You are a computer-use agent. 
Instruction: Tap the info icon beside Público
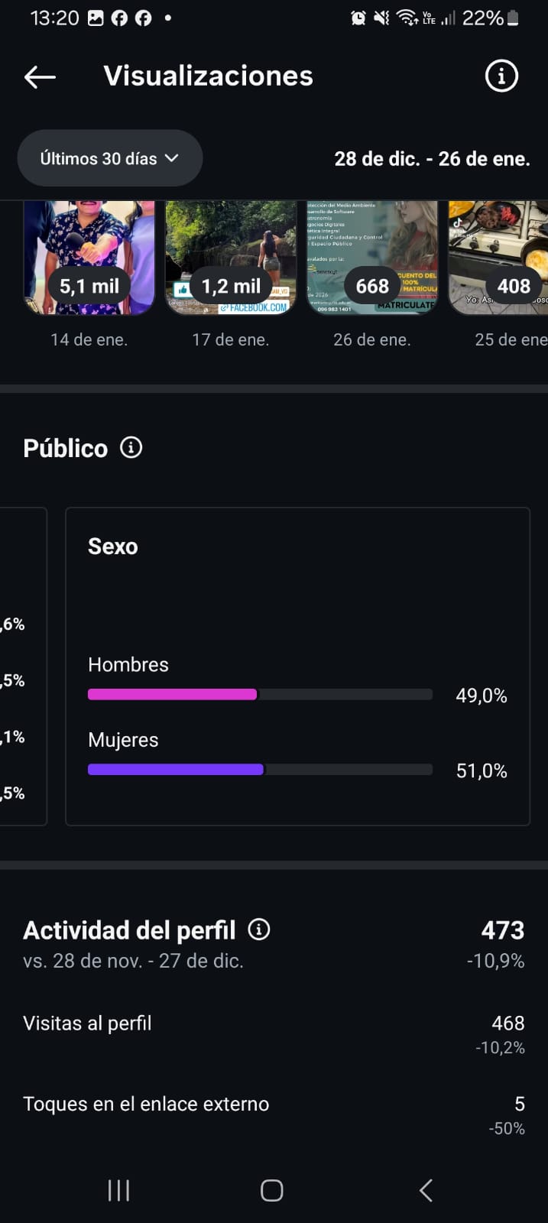click(131, 448)
